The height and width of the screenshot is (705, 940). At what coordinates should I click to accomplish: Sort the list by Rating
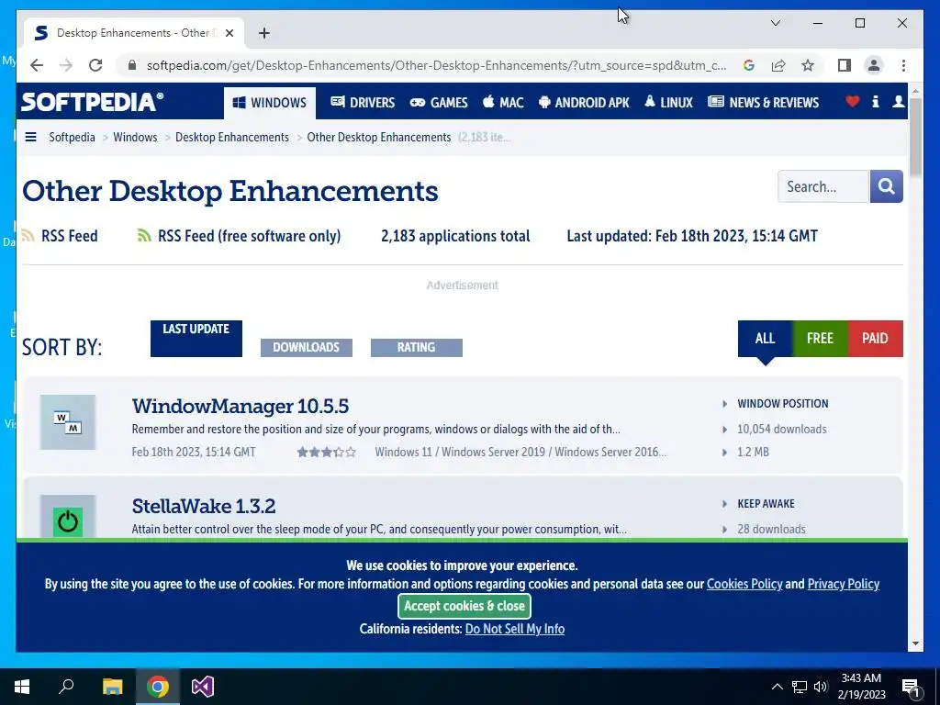point(417,347)
